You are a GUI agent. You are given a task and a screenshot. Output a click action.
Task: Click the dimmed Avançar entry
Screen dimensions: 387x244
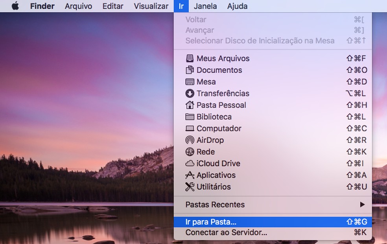pyautogui.click(x=200, y=30)
